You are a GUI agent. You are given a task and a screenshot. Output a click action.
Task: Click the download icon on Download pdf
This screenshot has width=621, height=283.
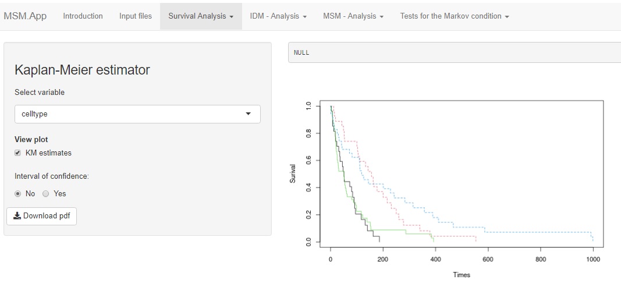[x=17, y=216]
